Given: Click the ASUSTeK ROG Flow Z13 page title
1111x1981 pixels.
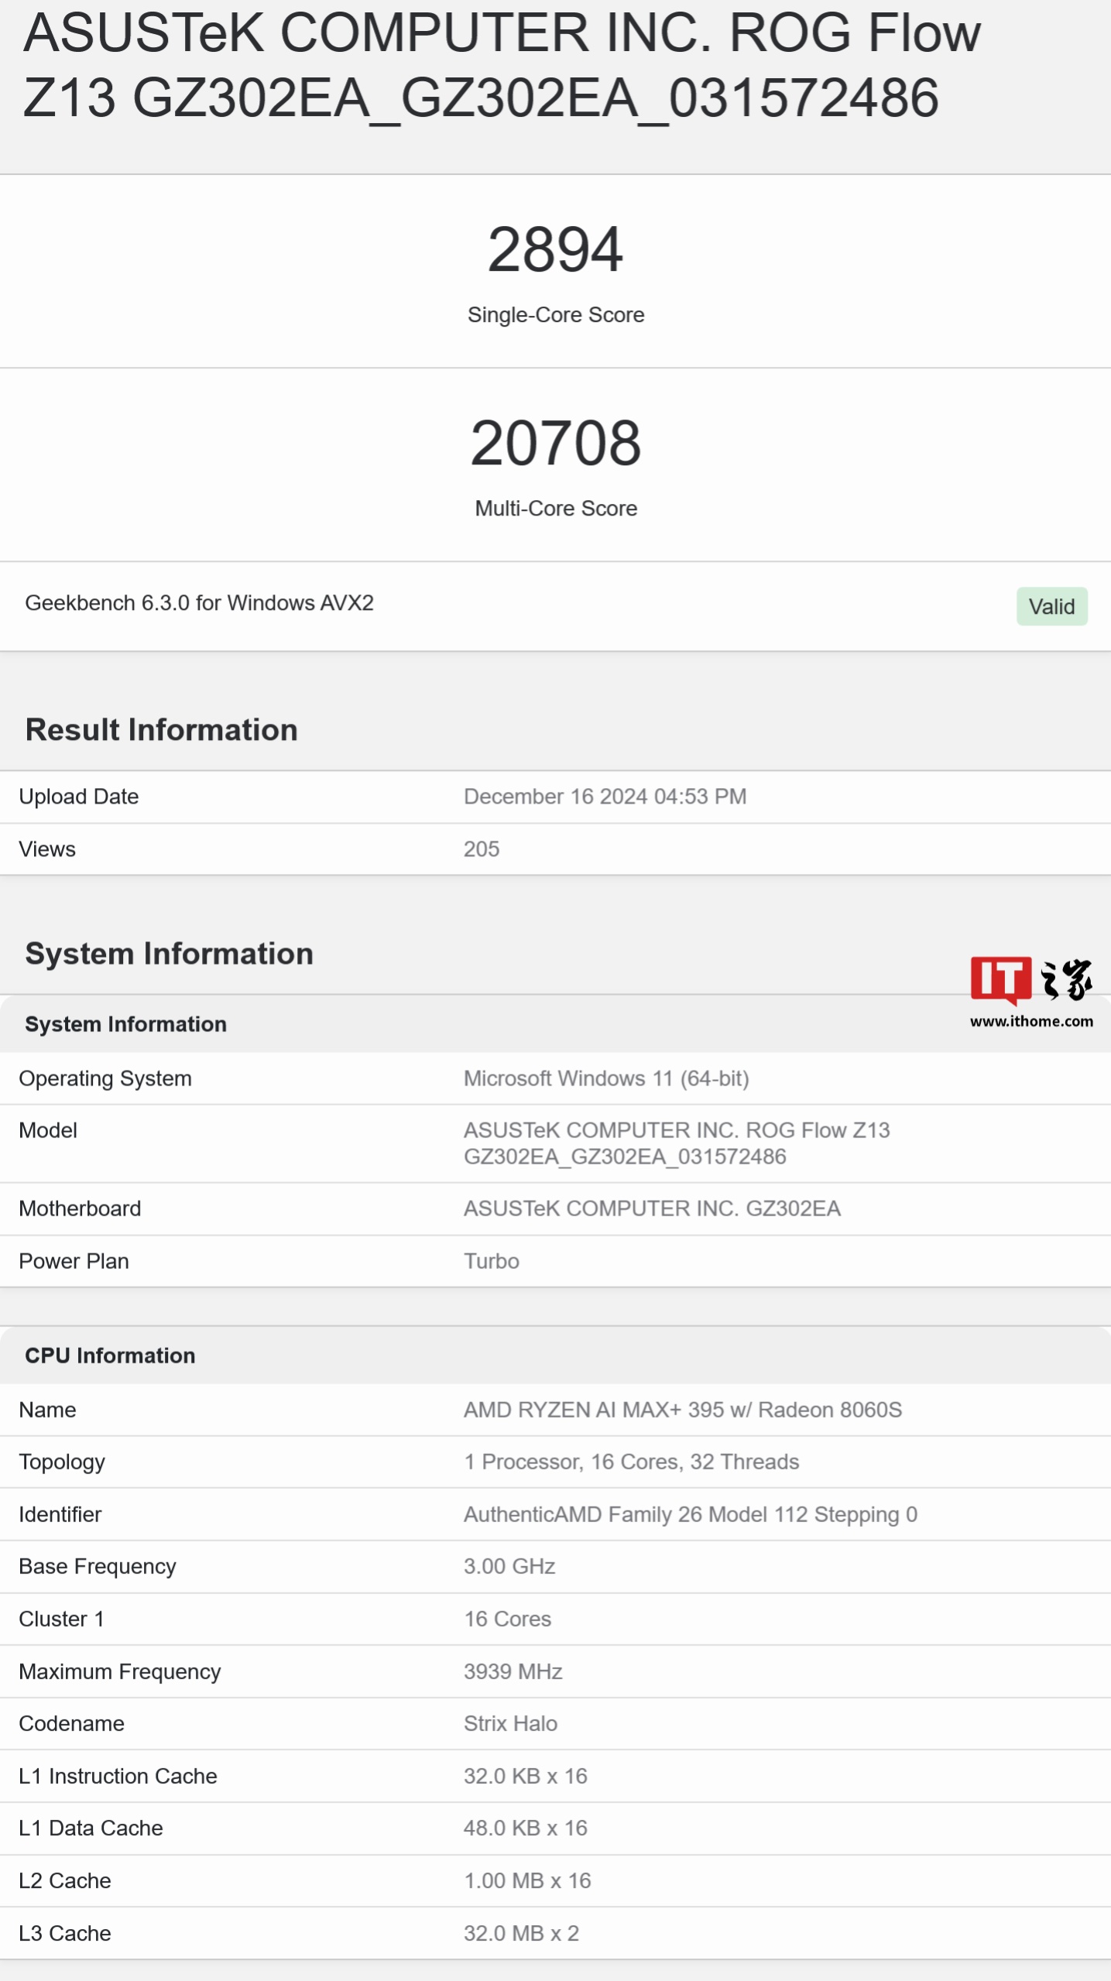Looking at the screenshot, I should (x=502, y=65).
